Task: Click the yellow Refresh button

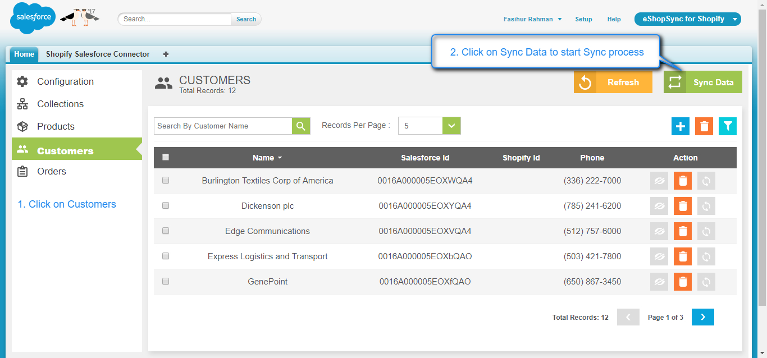Action: (x=613, y=82)
